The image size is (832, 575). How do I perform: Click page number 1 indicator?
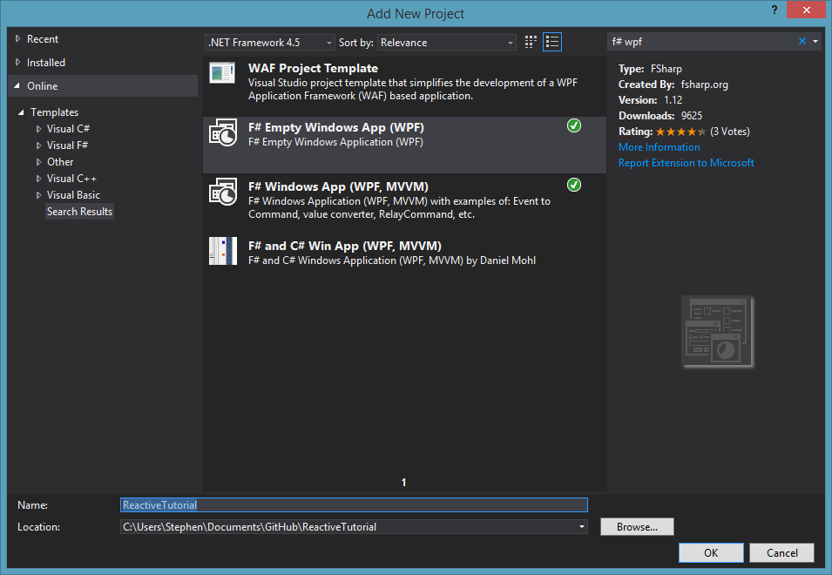point(403,482)
